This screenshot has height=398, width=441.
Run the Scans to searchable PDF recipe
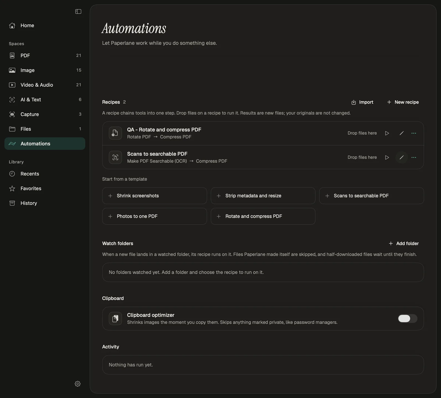[387, 157]
